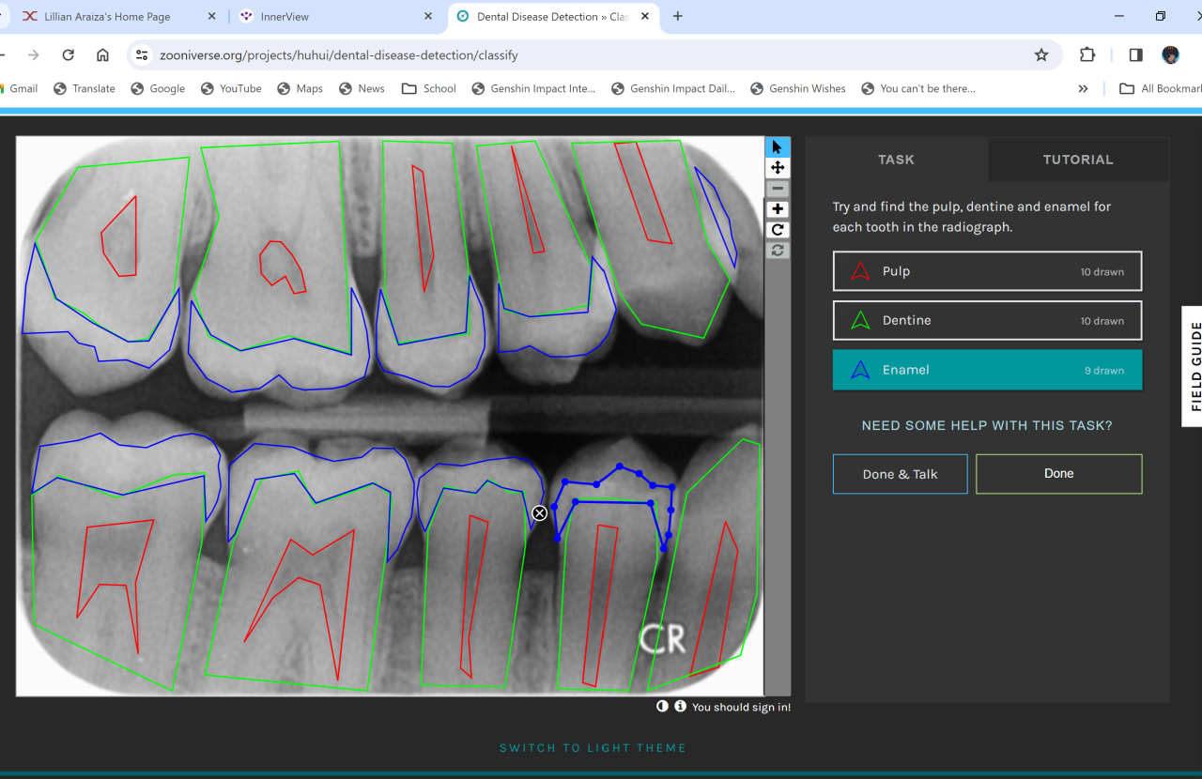Zoom out with the minus button
Image resolution: width=1202 pixels, height=779 pixels.
click(x=778, y=189)
